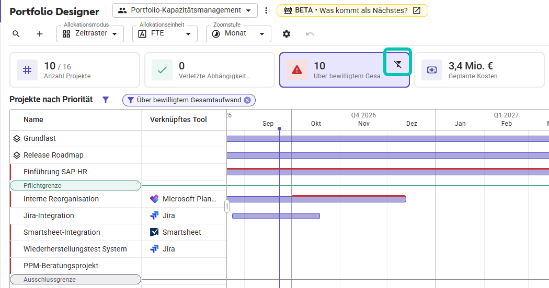
Task: Click the Jira-Integration Gantt bar
Action: coord(276,216)
